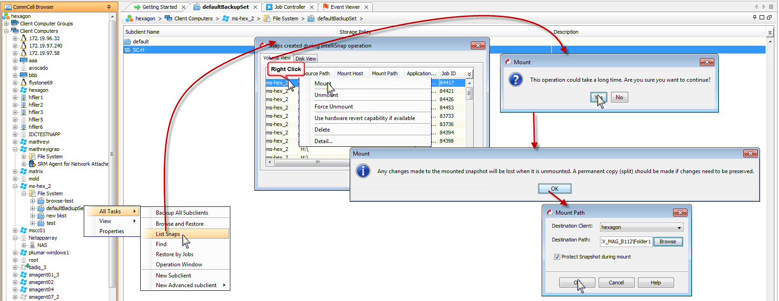This screenshot has height=301, width=779.
Task: Click the File System icon in breadcrumb
Action: 267,18
